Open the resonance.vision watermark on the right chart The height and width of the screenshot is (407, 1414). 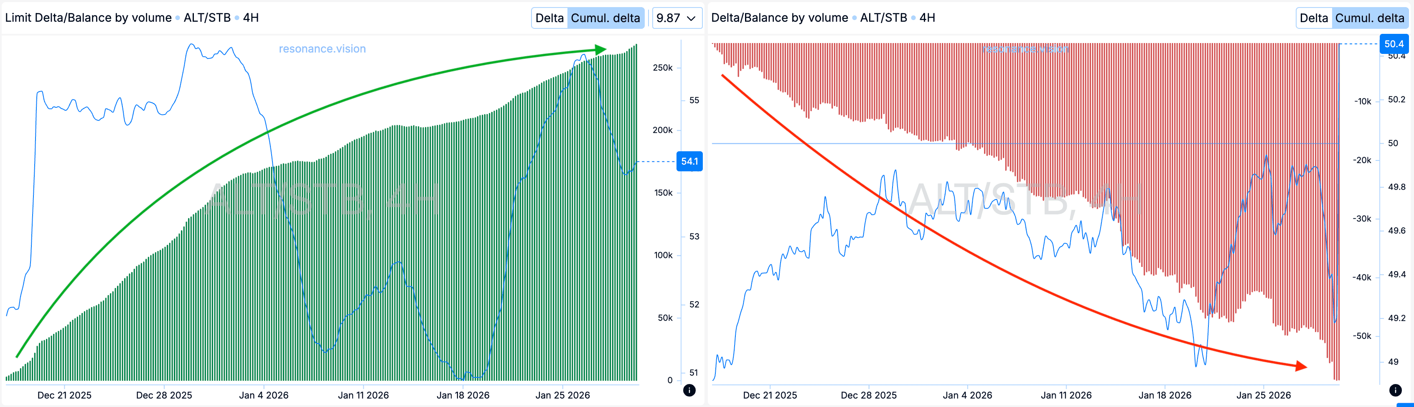[x=1025, y=49]
